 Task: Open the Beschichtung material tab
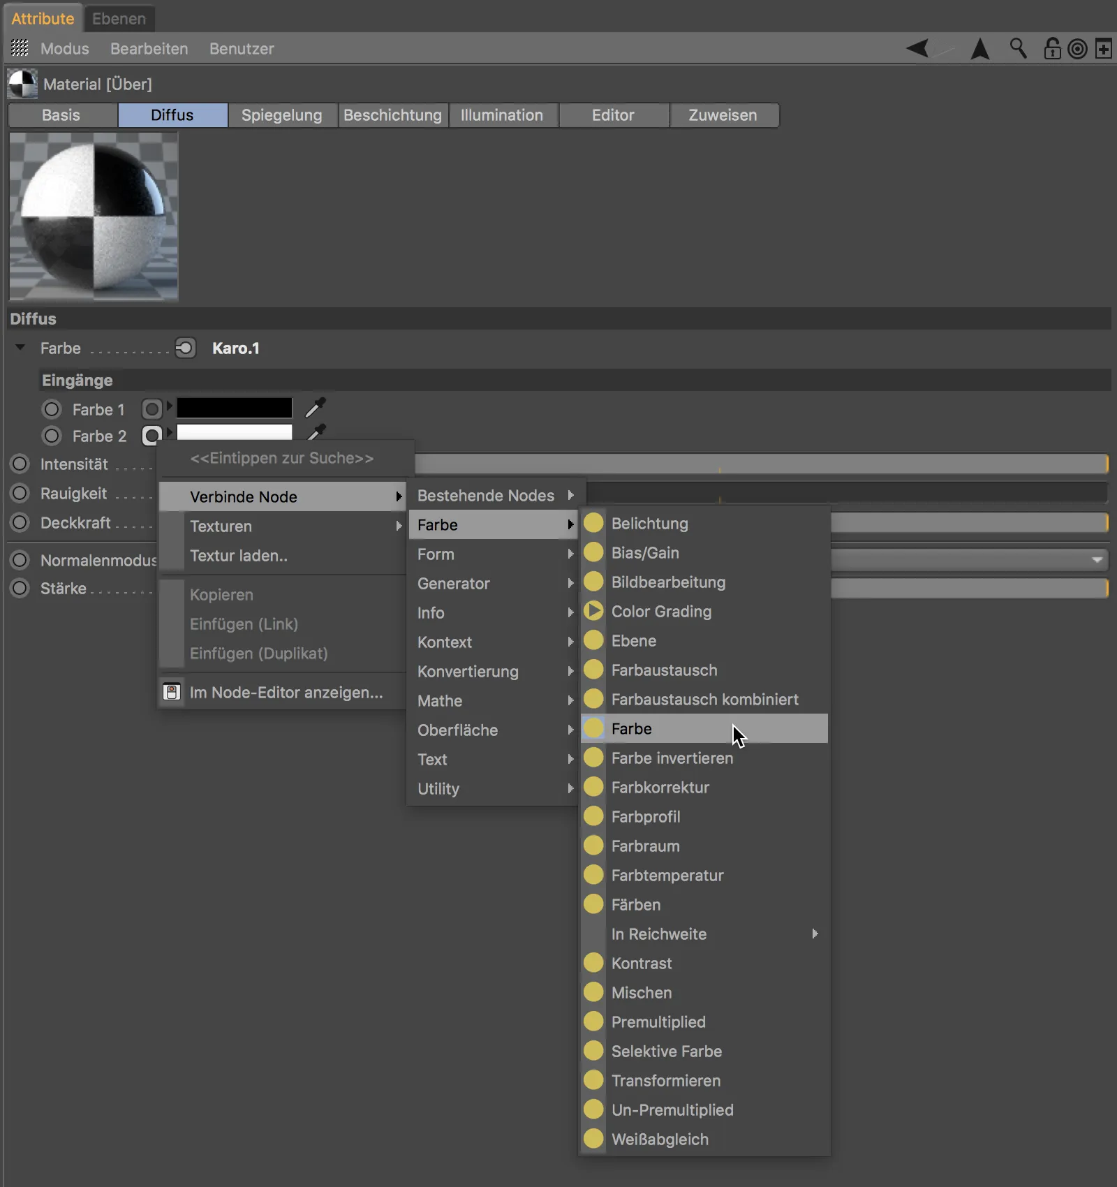click(392, 115)
